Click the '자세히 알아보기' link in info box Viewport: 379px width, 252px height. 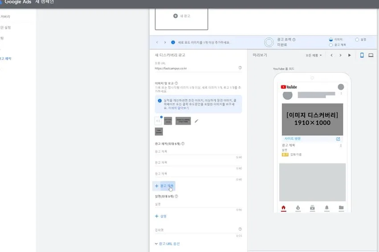(x=179, y=108)
